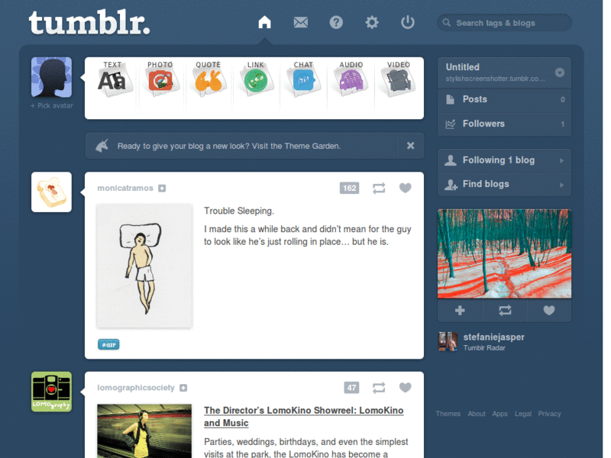611x458 pixels.
Task: Open The Director's LomoKino Showreel link
Action: click(x=303, y=416)
